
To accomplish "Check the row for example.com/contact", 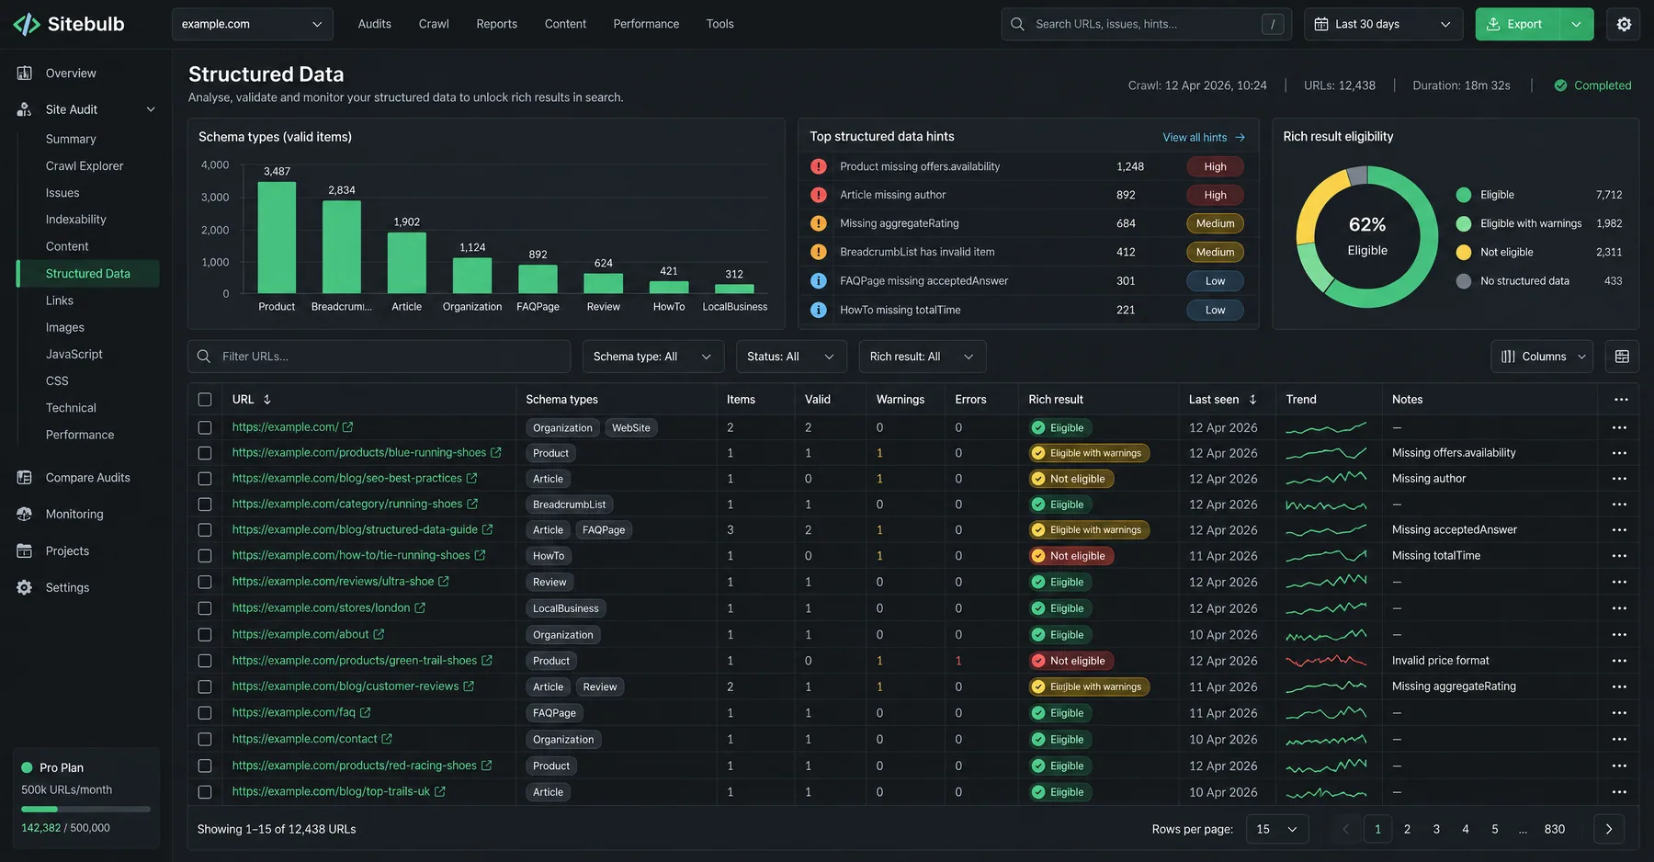I will [x=205, y=740].
